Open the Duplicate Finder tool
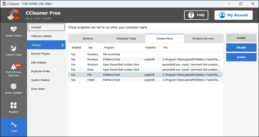Image resolution: width=259 pixels, height=137 pixels. (x=46, y=71)
